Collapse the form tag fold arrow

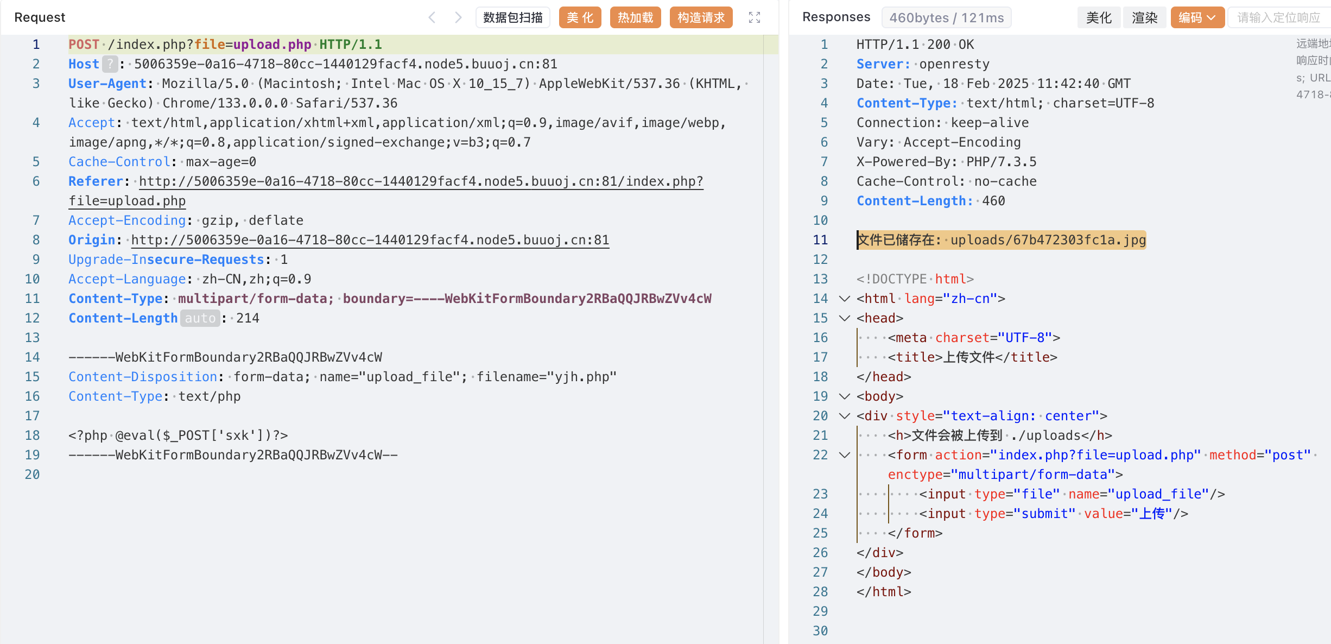pos(844,455)
